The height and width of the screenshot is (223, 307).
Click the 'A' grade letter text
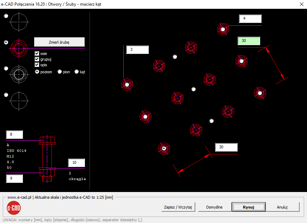click(8, 145)
